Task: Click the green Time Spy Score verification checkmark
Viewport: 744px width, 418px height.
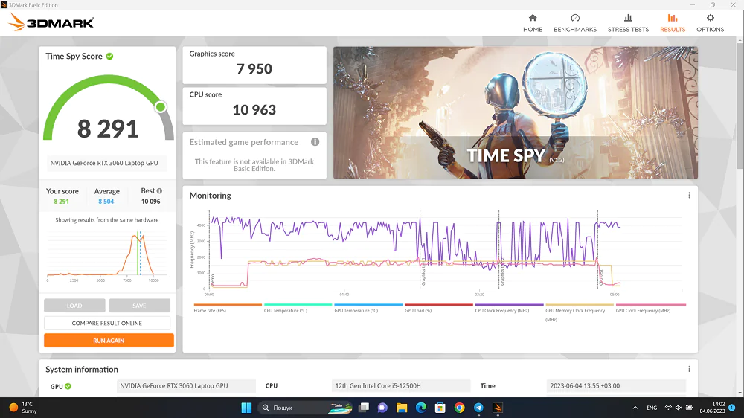Action: click(x=109, y=56)
